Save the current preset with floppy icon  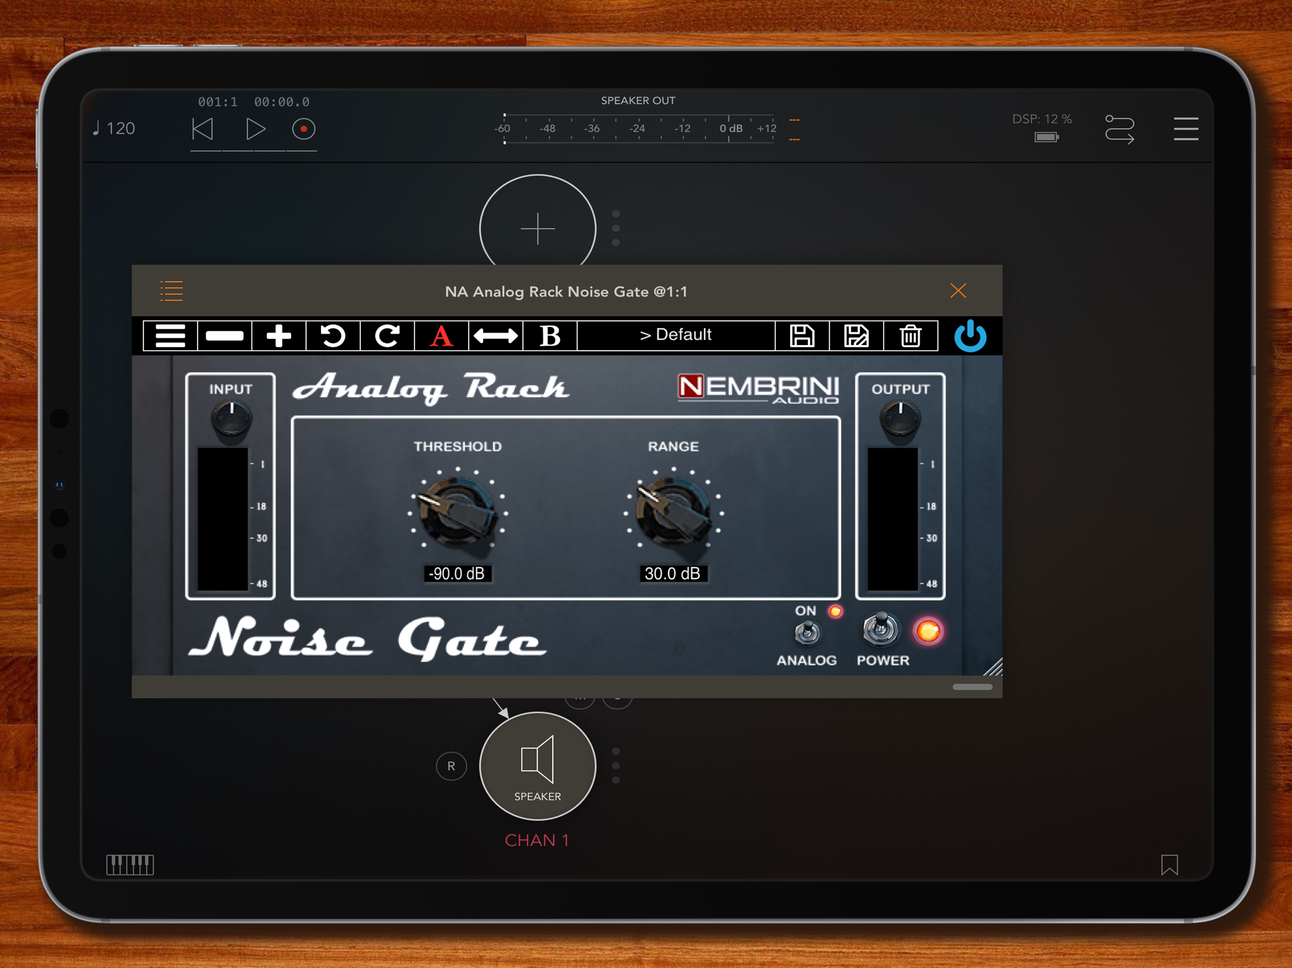pyautogui.click(x=802, y=336)
